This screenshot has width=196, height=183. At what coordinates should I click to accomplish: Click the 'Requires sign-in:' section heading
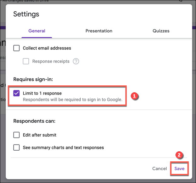coord(33,79)
